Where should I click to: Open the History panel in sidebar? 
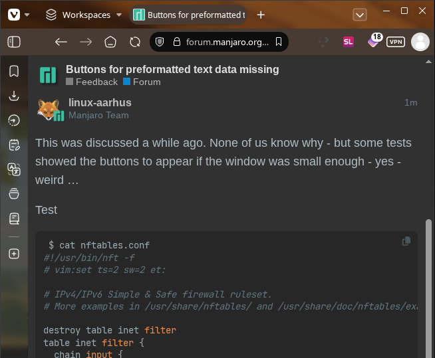click(x=14, y=120)
